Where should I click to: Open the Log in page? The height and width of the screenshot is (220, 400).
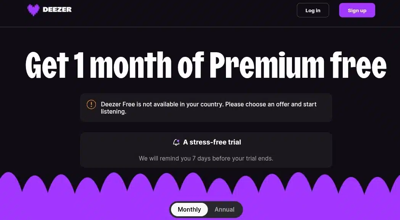313,10
